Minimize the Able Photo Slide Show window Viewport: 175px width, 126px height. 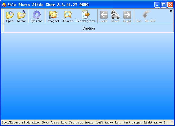coord(157,5)
